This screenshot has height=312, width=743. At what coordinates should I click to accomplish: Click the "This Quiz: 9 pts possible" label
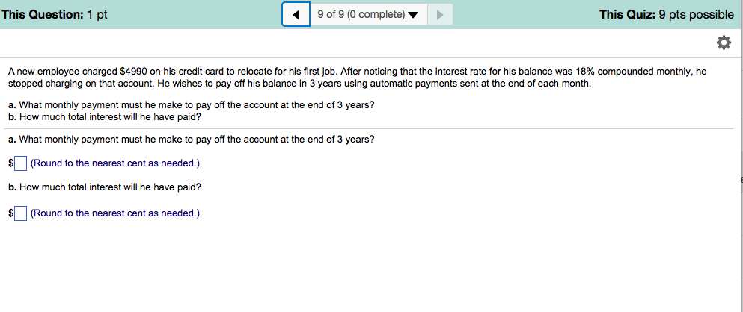[x=666, y=14]
